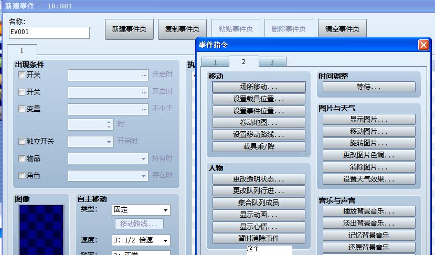
Task: Tick the 角色 condition checkbox
Action: [22, 175]
